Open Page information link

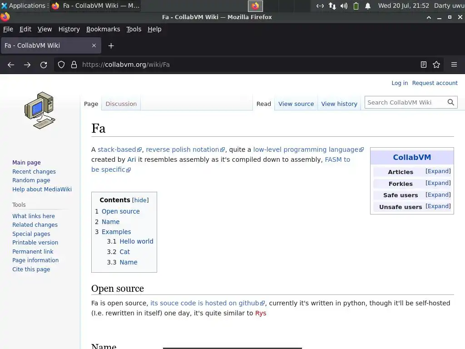point(35,260)
